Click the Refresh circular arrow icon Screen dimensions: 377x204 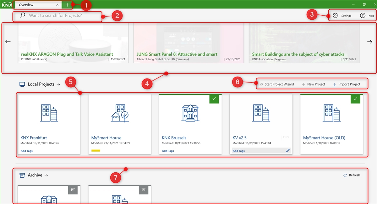345,175
